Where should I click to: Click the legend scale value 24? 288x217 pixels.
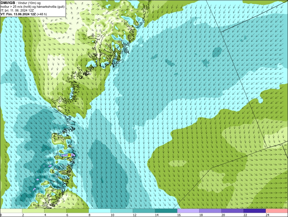click(268, 215)
